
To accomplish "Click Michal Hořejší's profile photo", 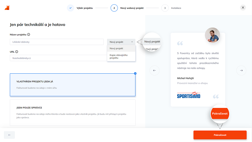I will 212,35.
